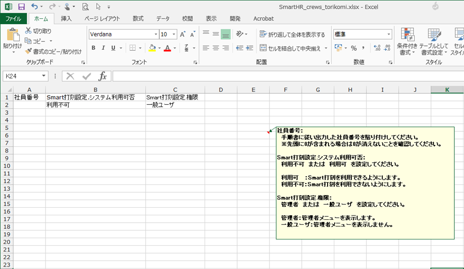The image size is (464, 269).
Task: Select cell A1 containing 社員番号
Action: pos(29,97)
